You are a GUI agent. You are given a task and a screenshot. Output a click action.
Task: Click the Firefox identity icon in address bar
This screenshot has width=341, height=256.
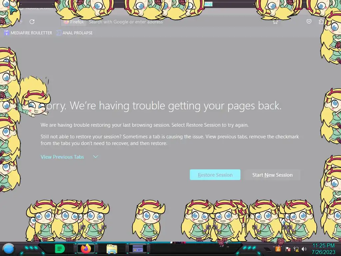(x=74, y=22)
